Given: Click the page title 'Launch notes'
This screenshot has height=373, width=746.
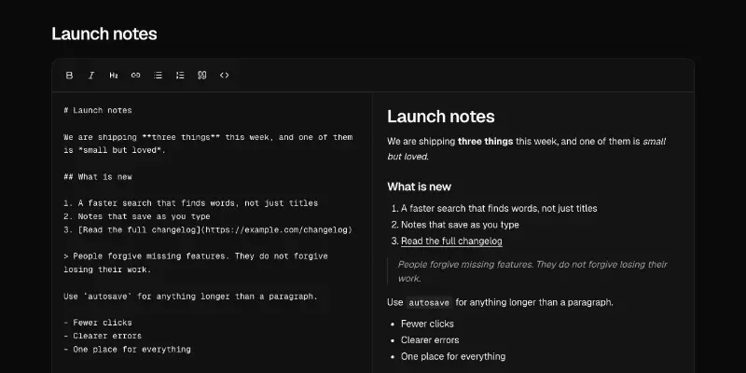Looking at the screenshot, I should [104, 34].
